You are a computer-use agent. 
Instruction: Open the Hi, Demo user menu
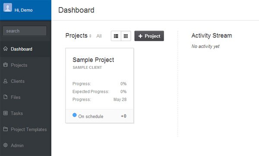point(23,10)
